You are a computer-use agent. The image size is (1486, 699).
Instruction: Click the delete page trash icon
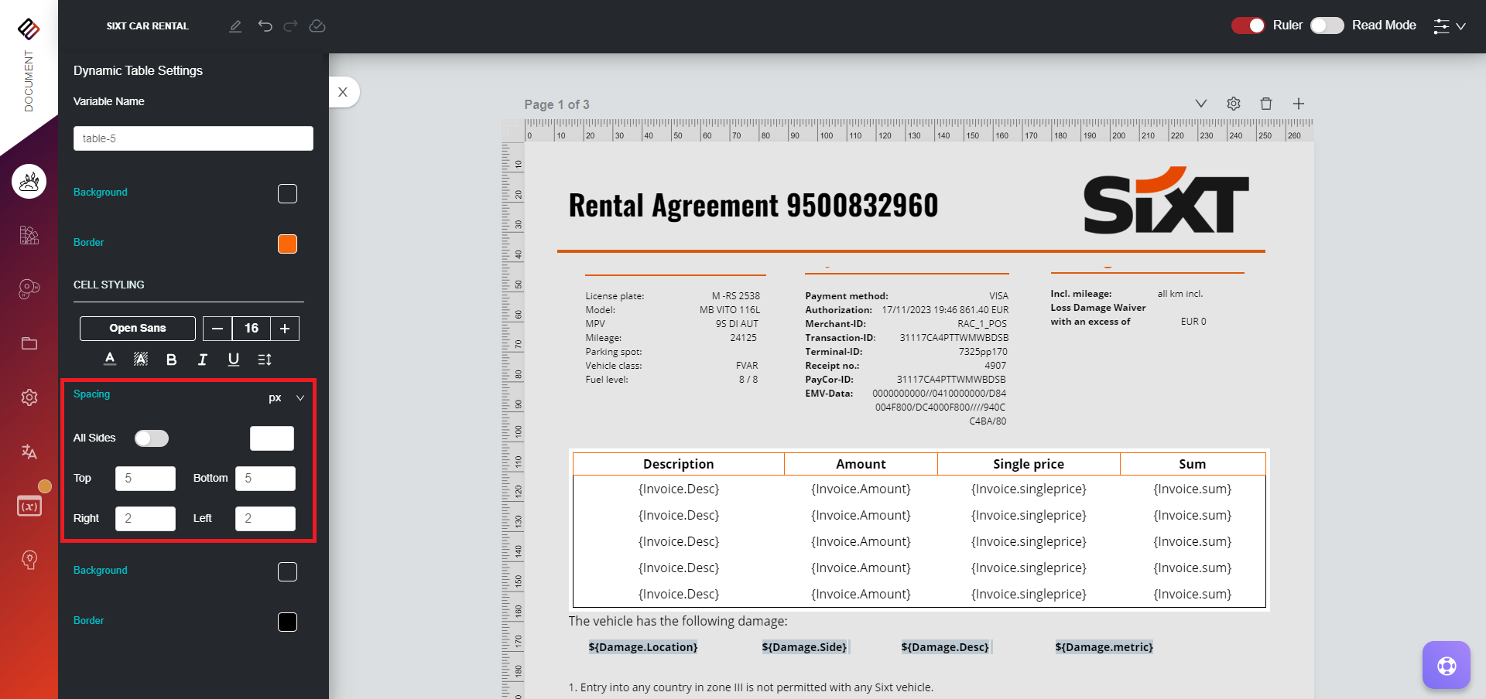pyautogui.click(x=1266, y=104)
